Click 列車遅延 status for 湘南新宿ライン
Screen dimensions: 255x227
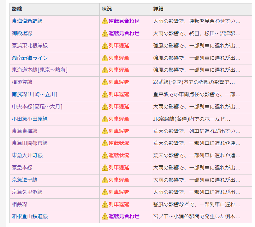(x=119, y=58)
